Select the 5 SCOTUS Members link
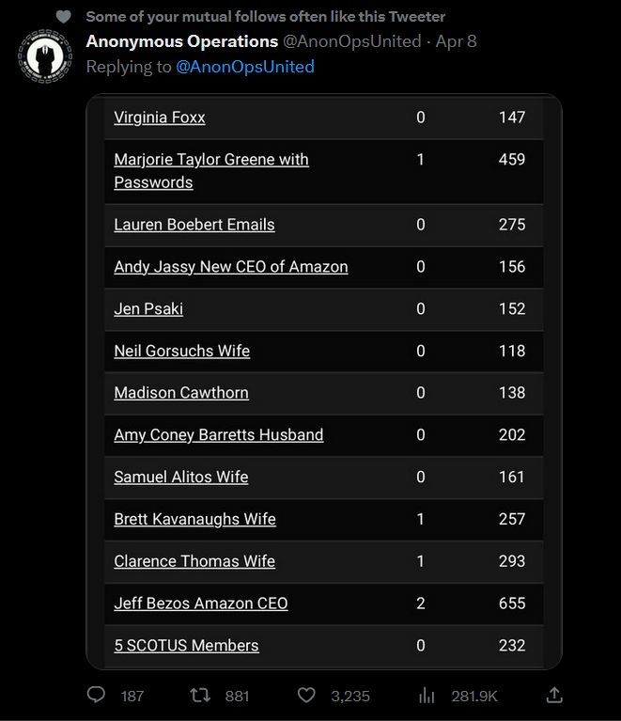The image size is (621, 721). click(186, 645)
